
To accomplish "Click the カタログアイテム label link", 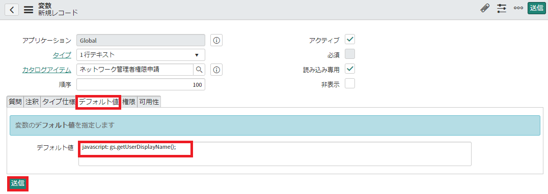I will [47, 70].
